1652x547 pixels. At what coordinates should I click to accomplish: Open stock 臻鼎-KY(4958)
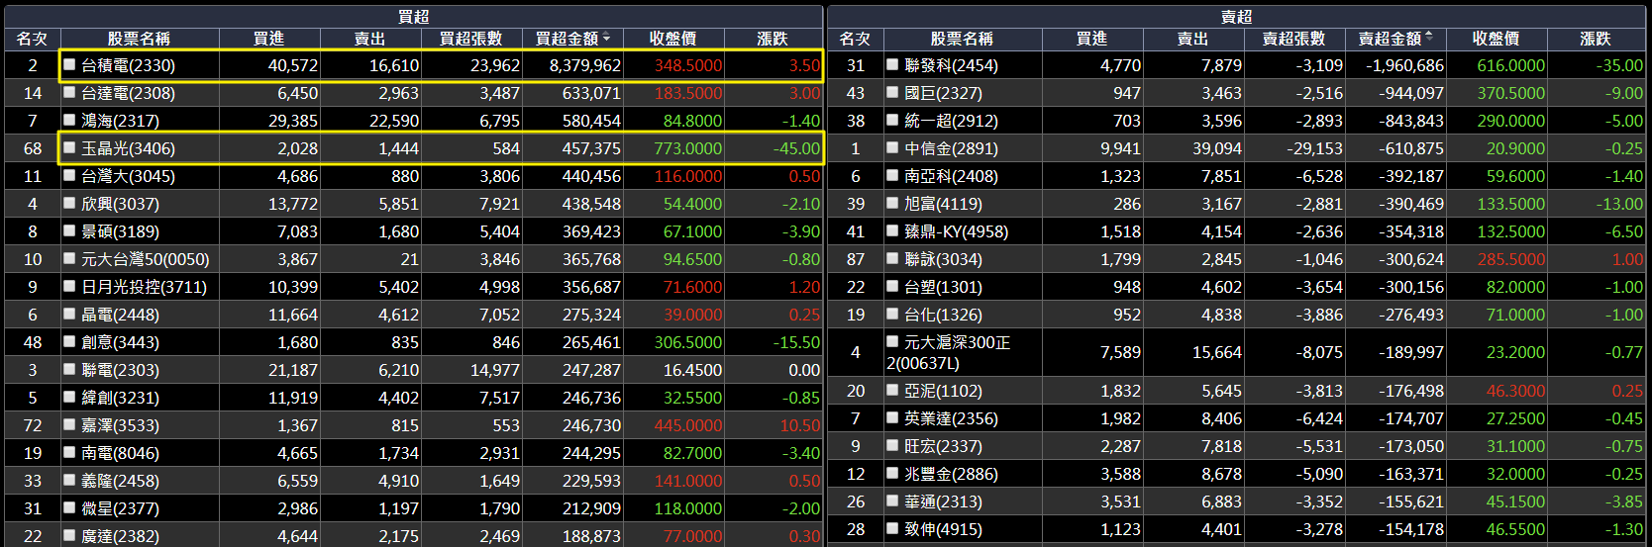click(956, 231)
